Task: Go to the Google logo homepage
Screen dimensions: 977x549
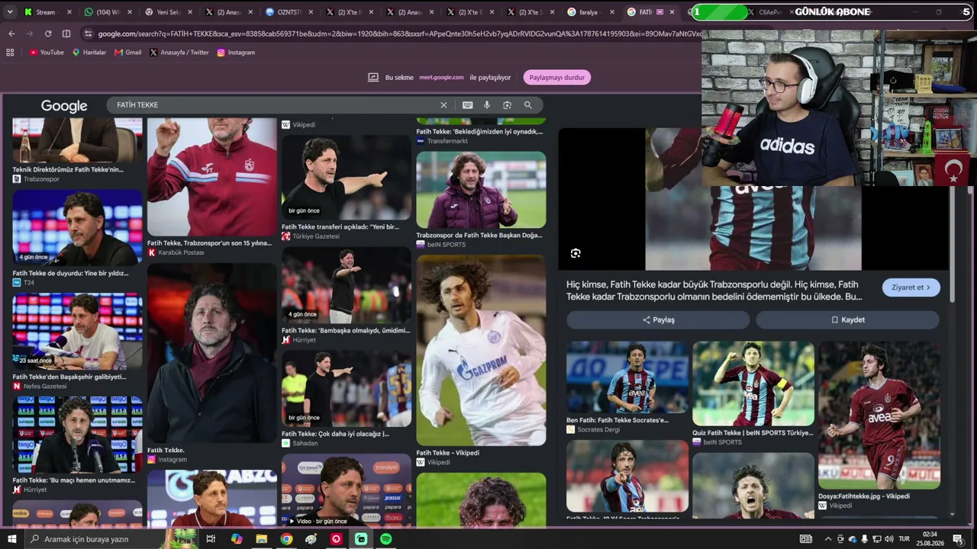Action: pos(64,106)
